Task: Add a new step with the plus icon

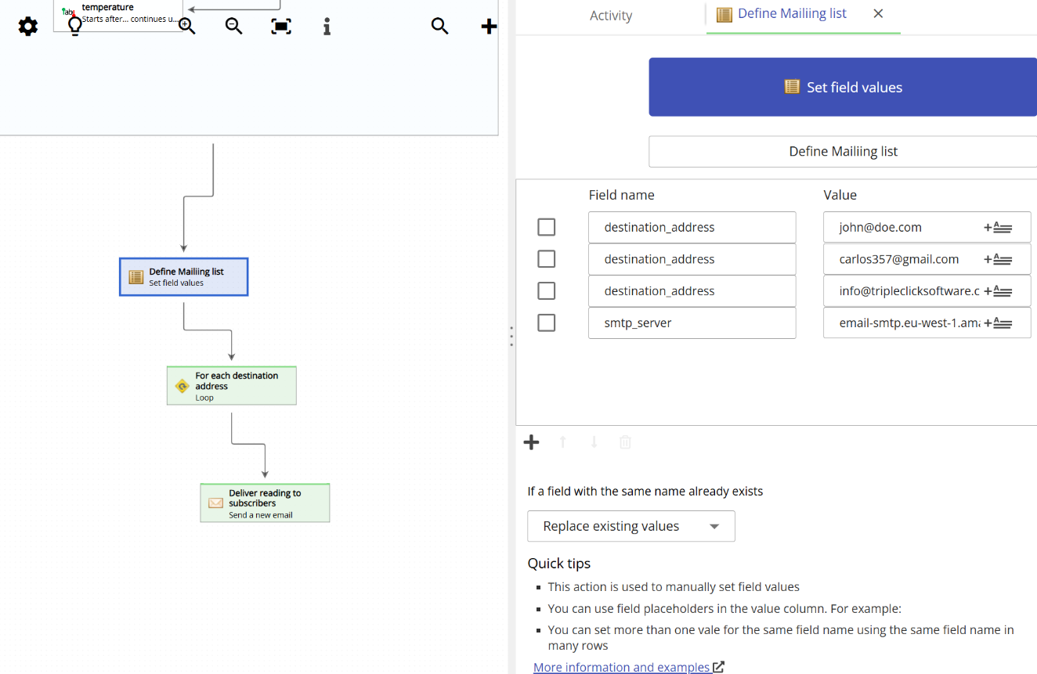Action: (487, 26)
